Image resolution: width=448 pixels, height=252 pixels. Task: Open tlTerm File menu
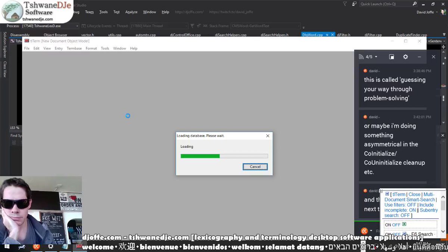point(27,49)
